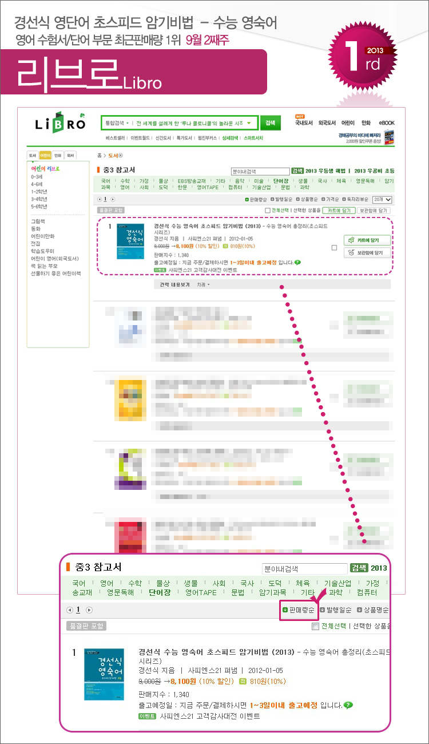This screenshot has width=429, height=744.
Task: Click the LIBRO logo at top left
Action: [x=60, y=124]
